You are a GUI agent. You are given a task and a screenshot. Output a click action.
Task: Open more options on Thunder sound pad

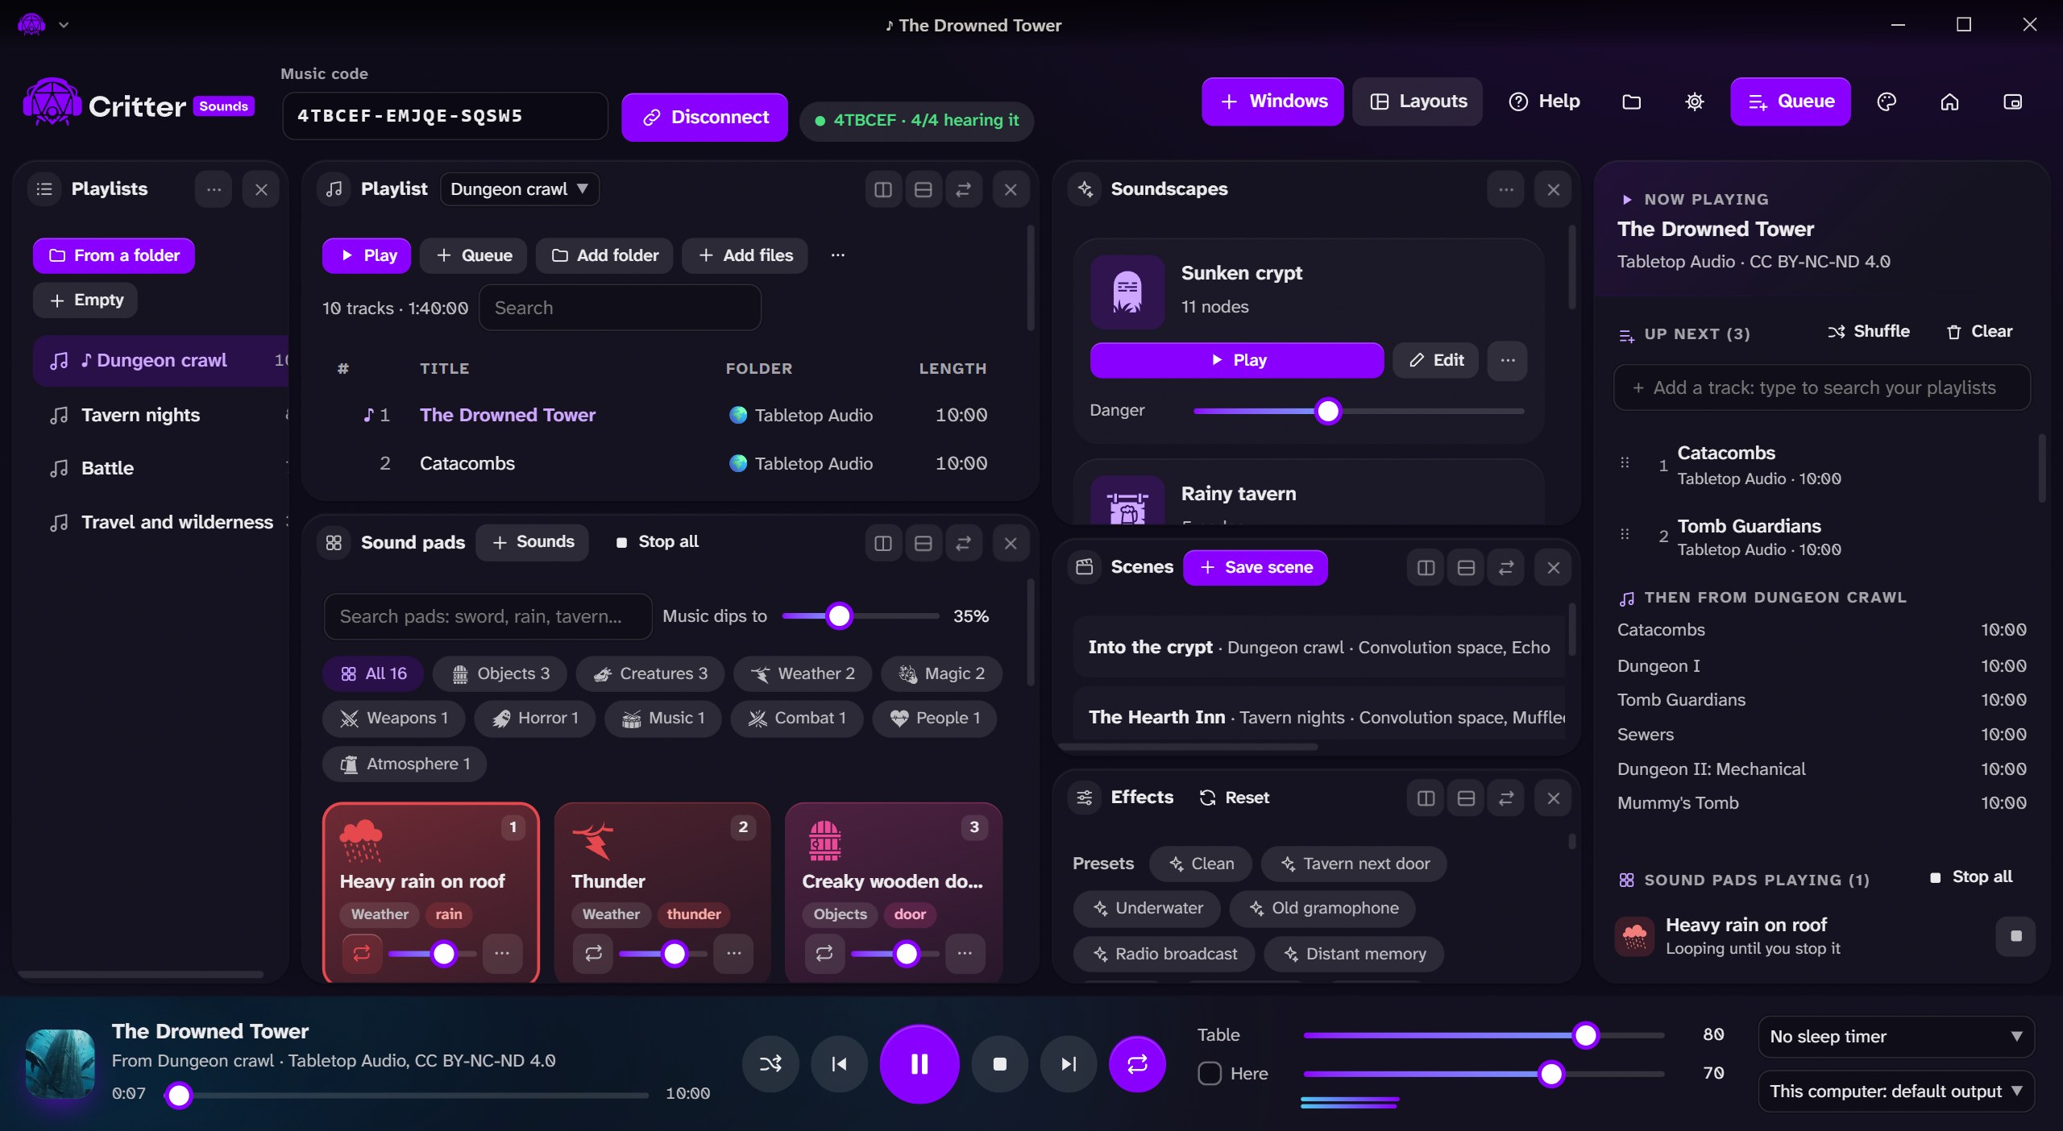pyautogui.click(x=733, y=954)
